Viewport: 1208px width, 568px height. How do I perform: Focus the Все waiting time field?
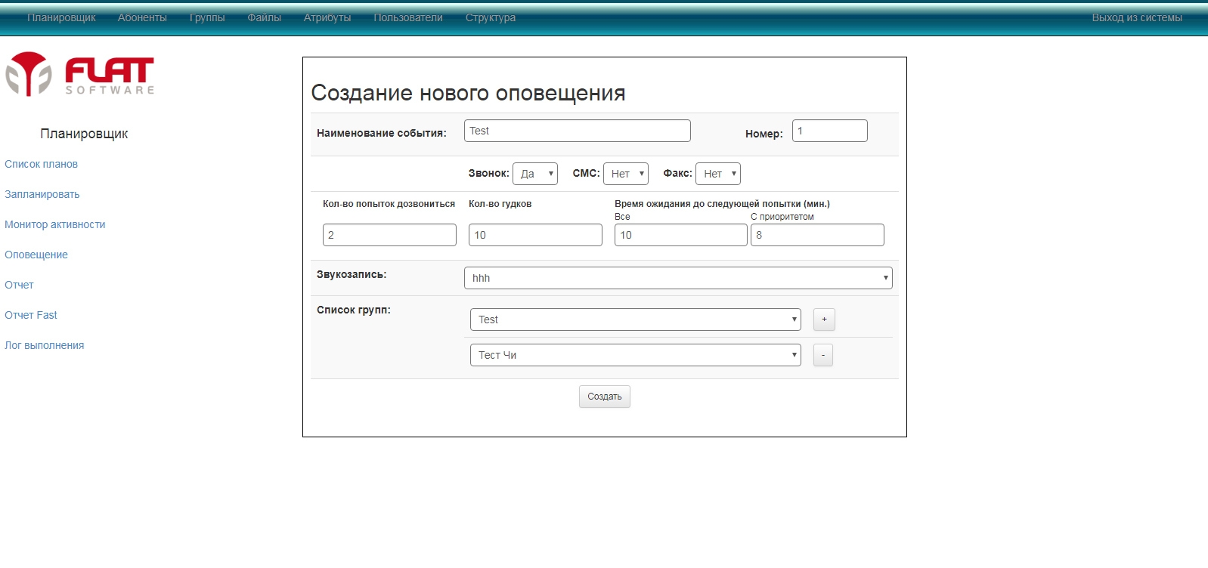[681, 235]
